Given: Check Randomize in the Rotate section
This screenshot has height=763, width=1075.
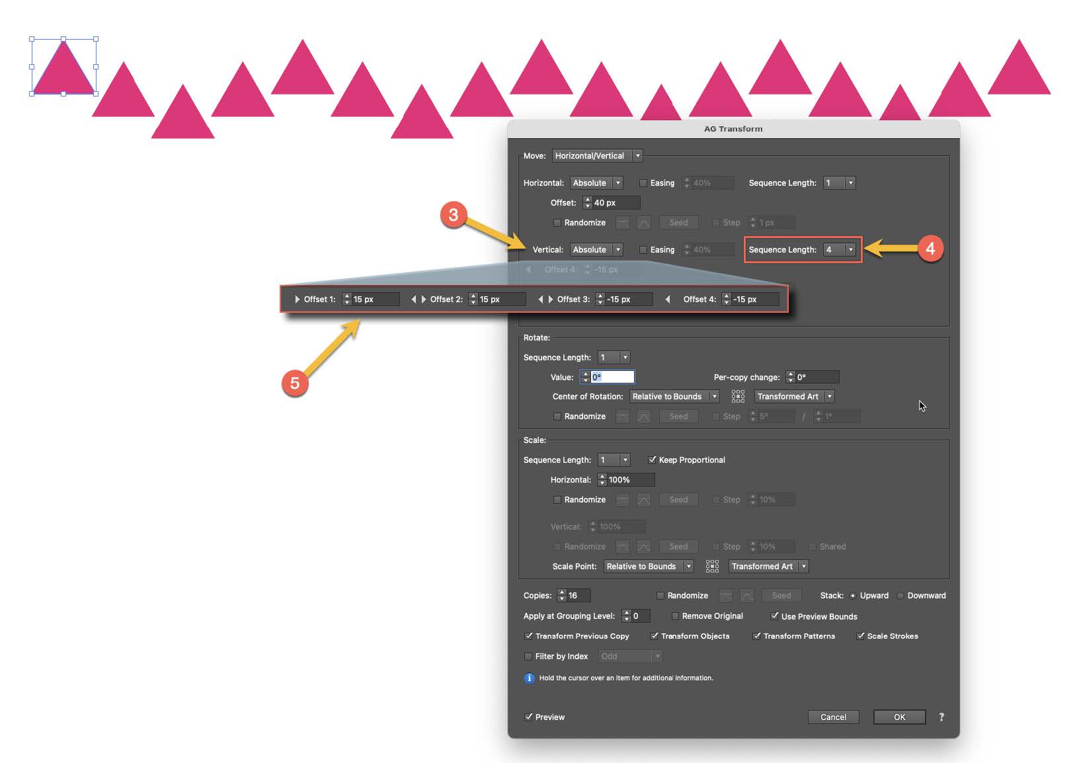Looking at the screenshot, I should pyautogui.click(x=557, y=417).
